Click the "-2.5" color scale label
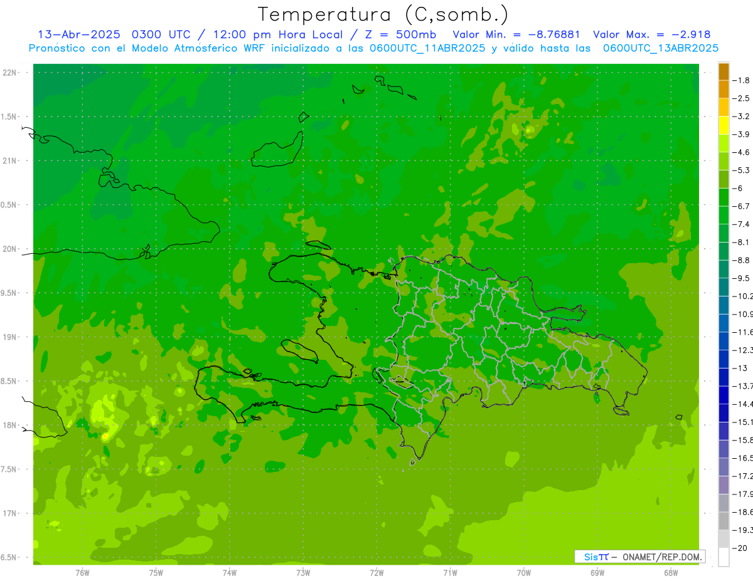The height and width of the screenshot is (581, 753). click(x=742, y=98)
